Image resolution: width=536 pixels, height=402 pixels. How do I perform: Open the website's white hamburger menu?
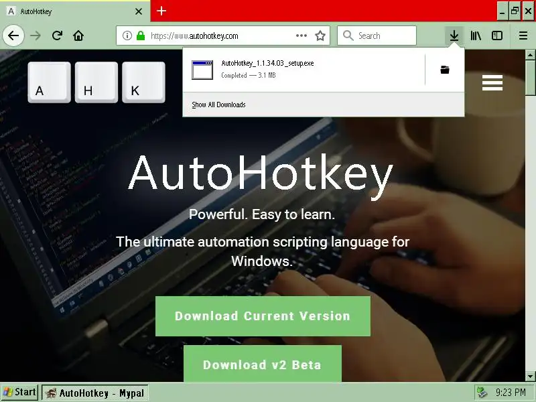(x=492, y=82)
